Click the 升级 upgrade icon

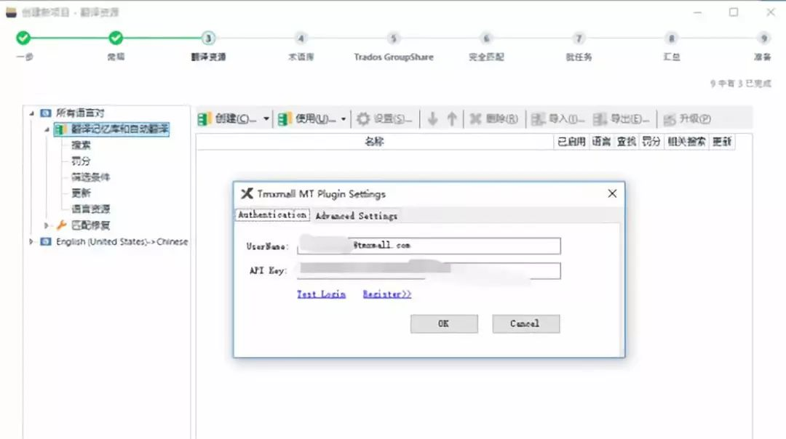point(667,118)
